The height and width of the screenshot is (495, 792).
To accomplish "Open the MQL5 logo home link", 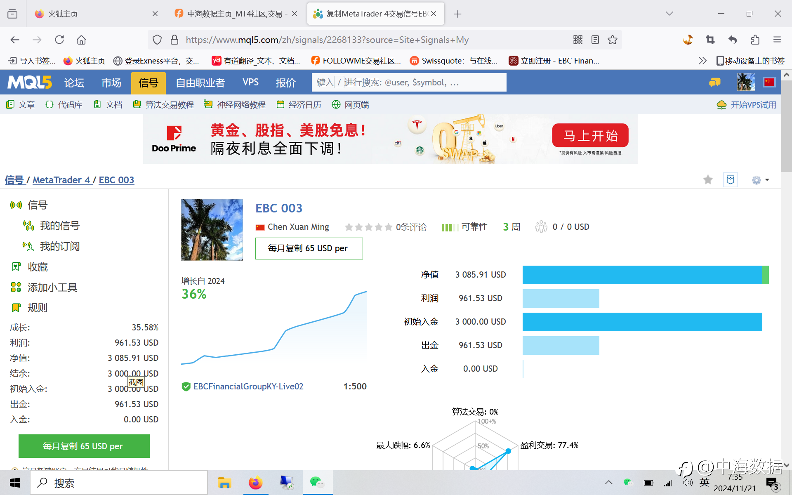I will pos(30,82).
